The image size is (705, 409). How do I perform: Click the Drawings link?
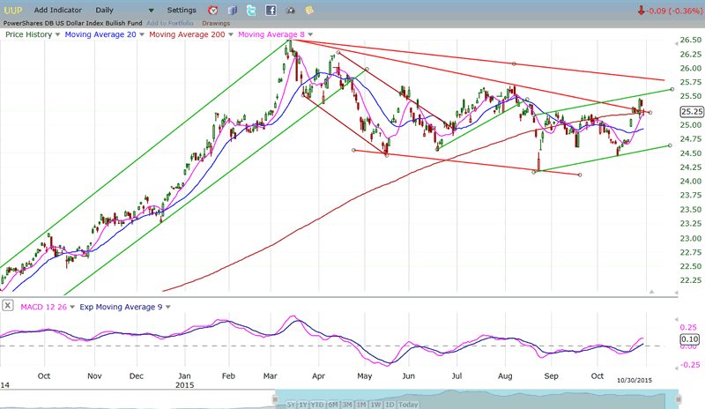216,23
